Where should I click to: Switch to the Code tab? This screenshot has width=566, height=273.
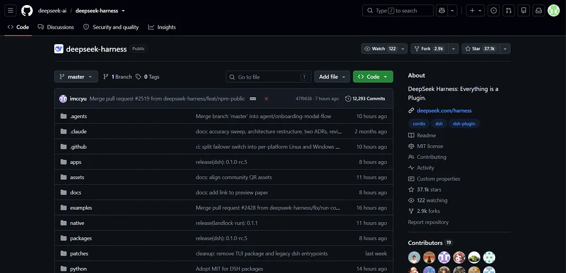click(x=18, y=27)
